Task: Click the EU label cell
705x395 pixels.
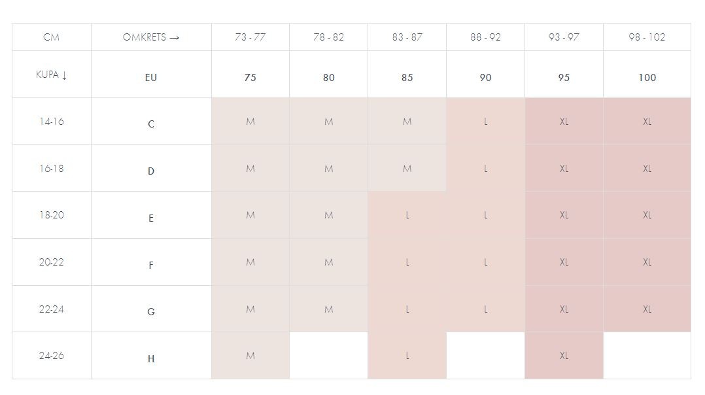Action: click(151, 77)
